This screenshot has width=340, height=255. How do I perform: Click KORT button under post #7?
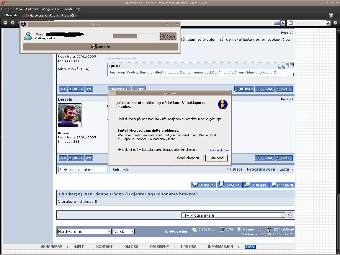click(x=76, y=89)
